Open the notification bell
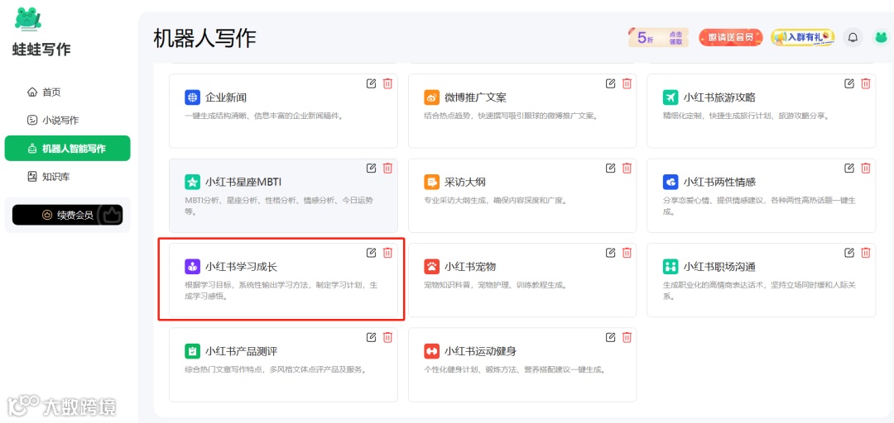This screenshot has width=894, height=423. click(x=853, y=37)
